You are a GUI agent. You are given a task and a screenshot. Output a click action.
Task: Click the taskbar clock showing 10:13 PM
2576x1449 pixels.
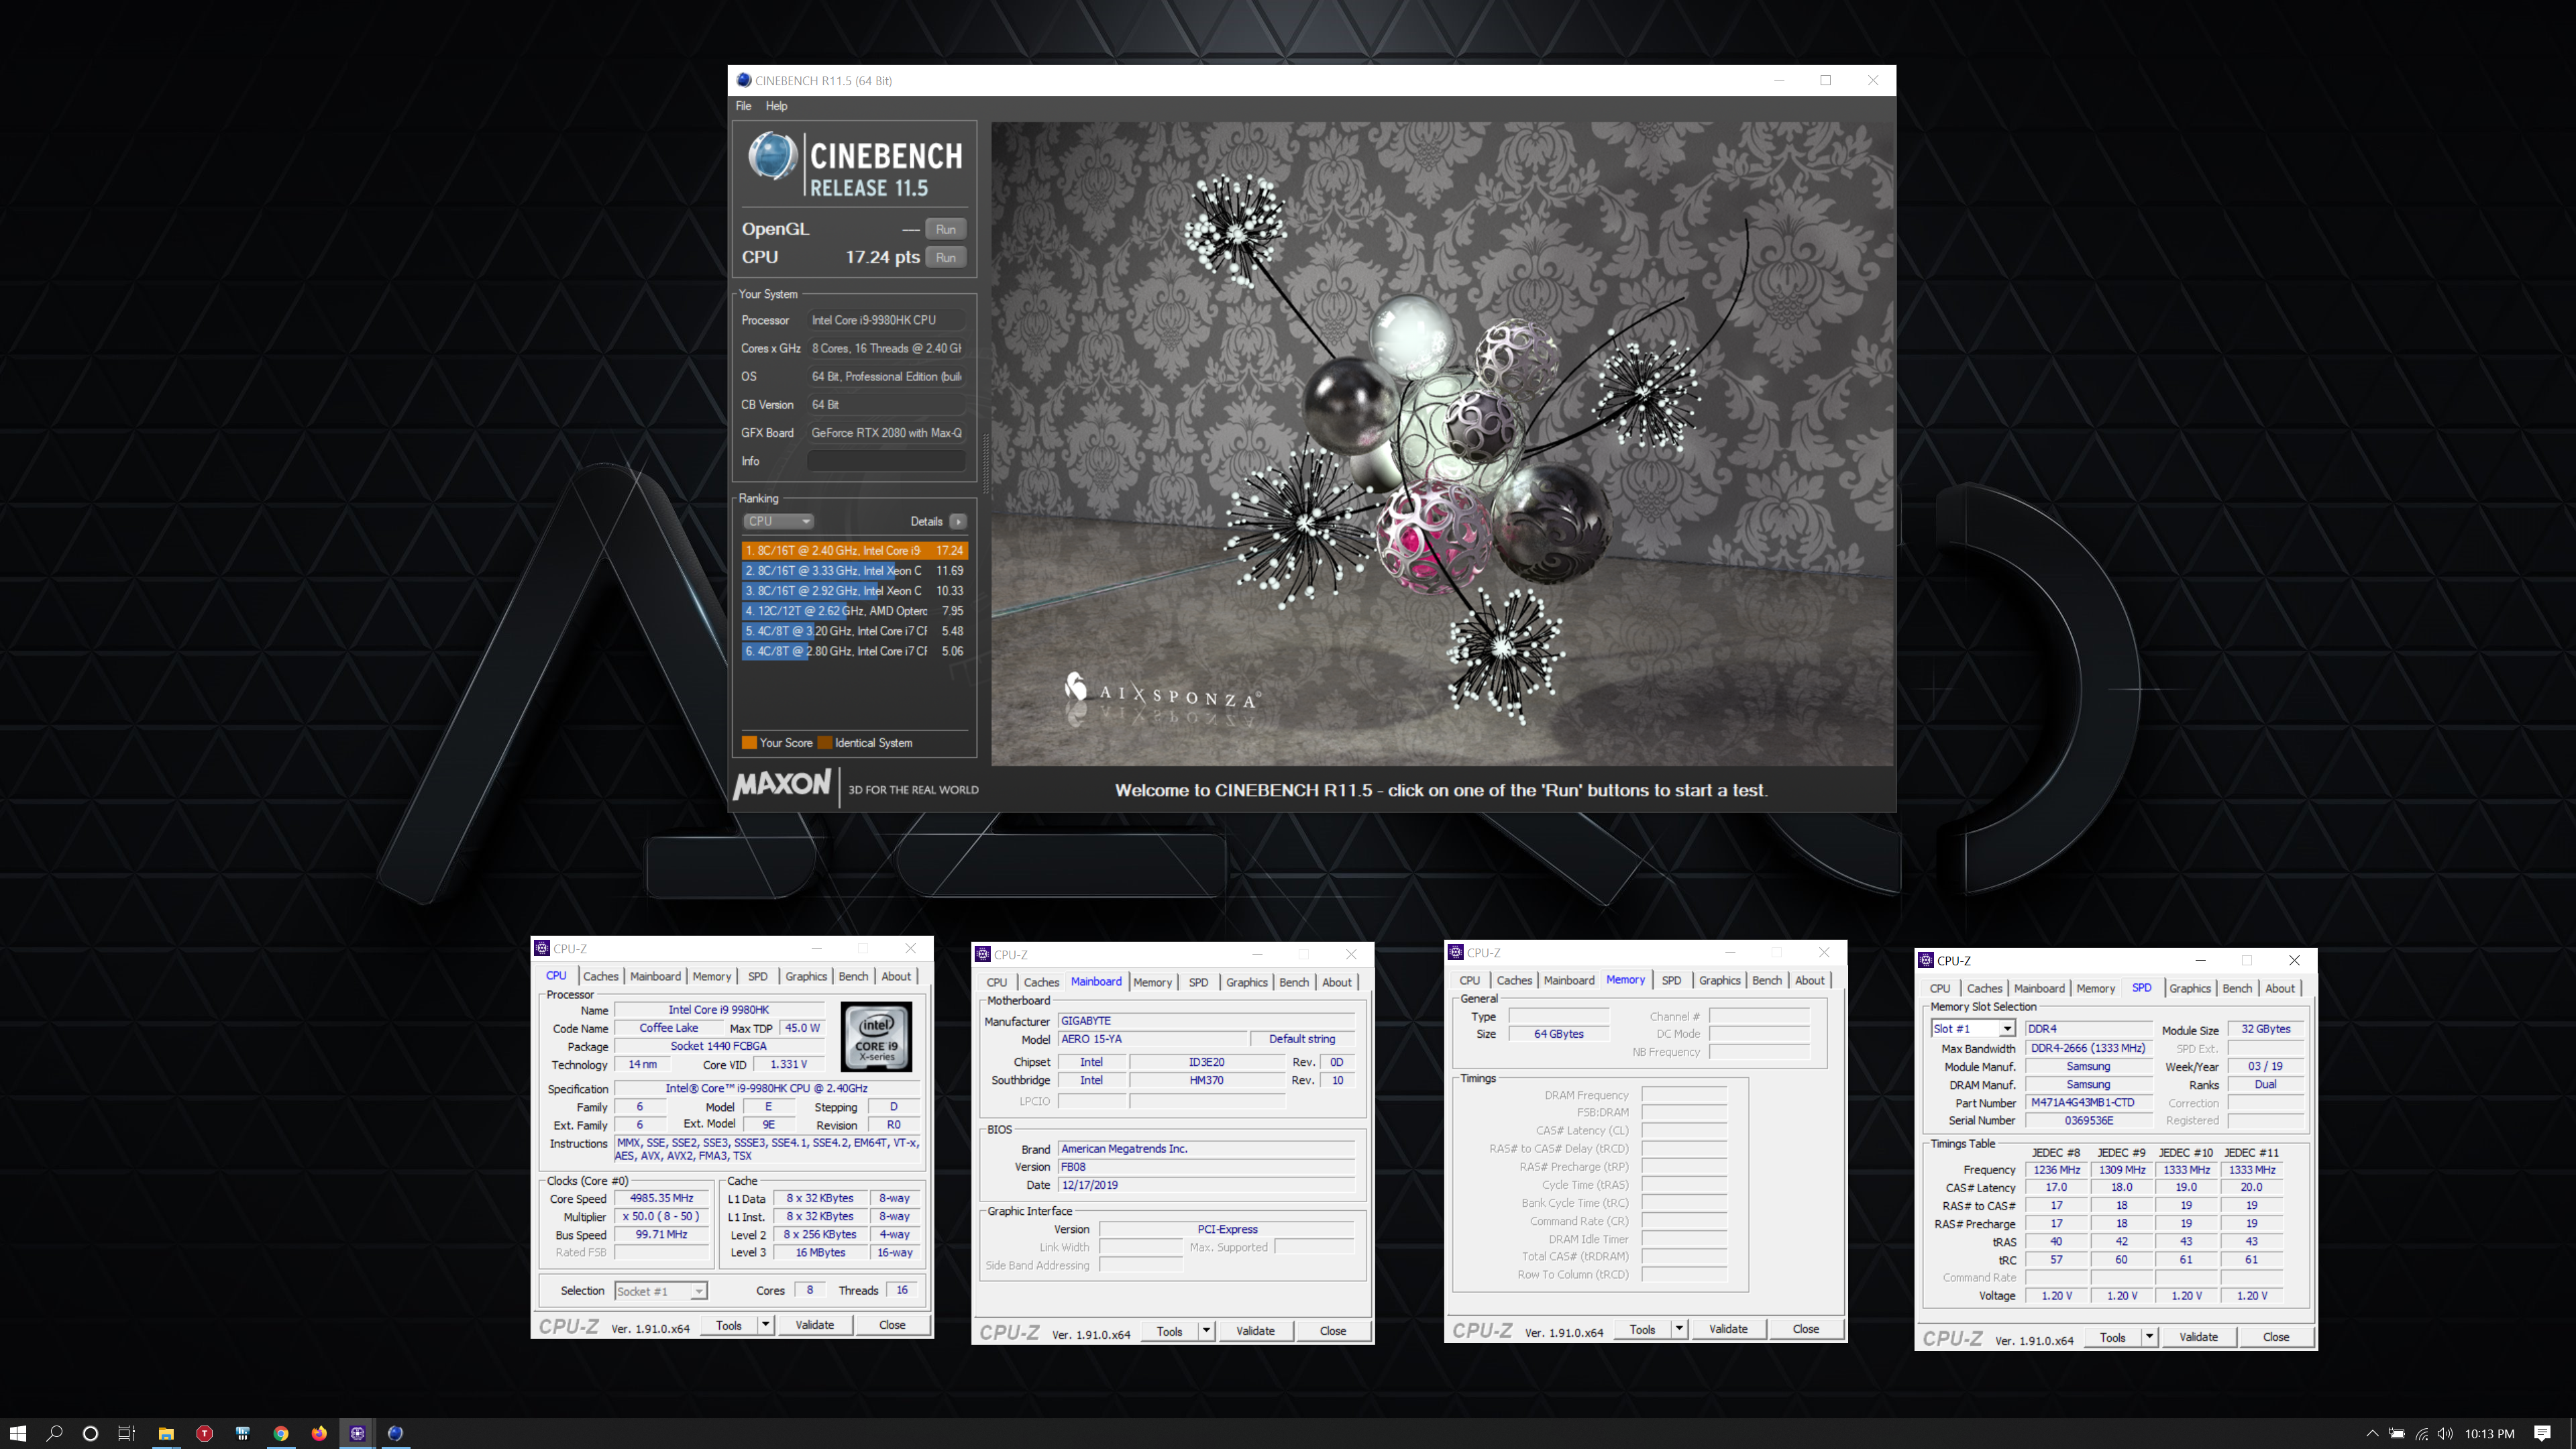click(2489, 1433)
